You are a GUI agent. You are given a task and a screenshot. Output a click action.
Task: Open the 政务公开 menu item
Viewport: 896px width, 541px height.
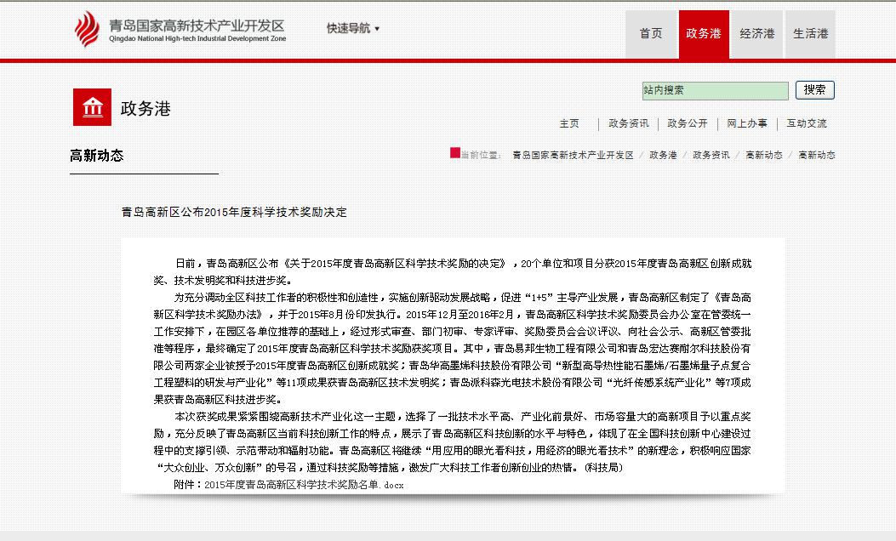coord(688,123)
